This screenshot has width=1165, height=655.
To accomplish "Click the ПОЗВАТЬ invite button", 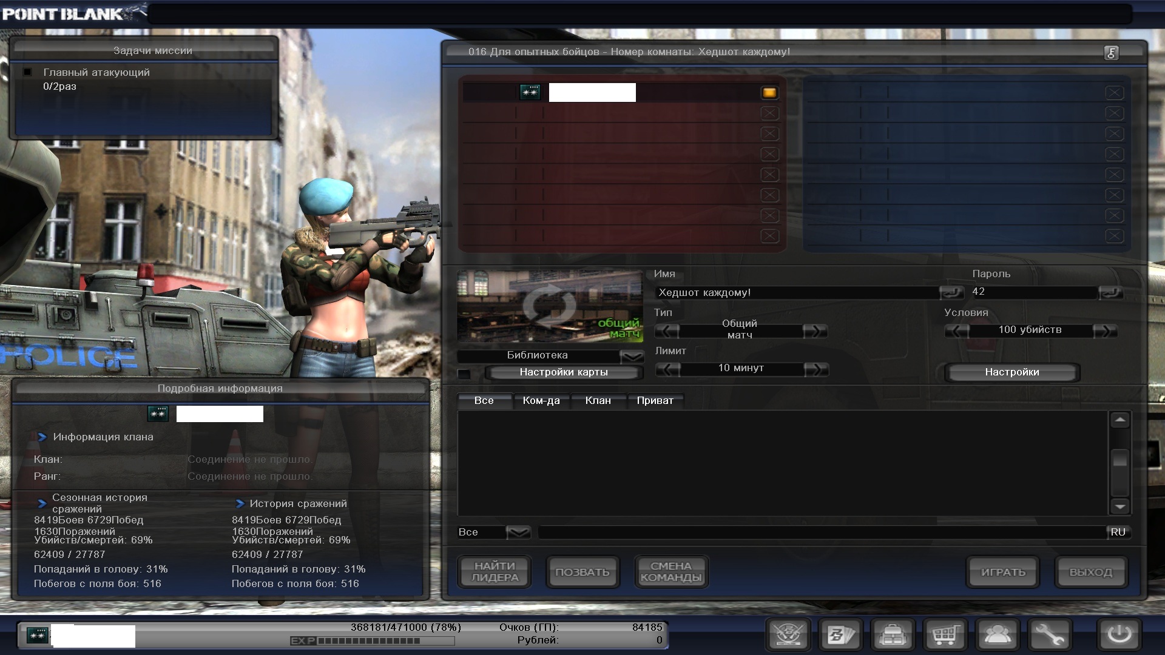I will (582, 572).
